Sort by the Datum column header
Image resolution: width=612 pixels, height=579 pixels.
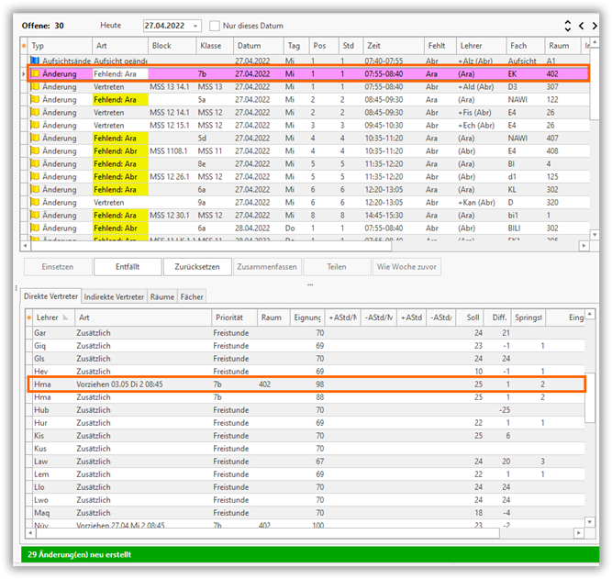click(x=257, y=45)
